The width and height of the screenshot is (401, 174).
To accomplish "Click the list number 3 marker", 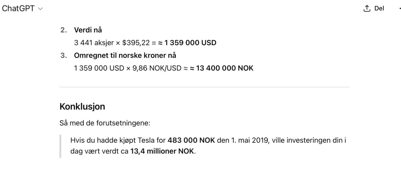I will 64,55.
